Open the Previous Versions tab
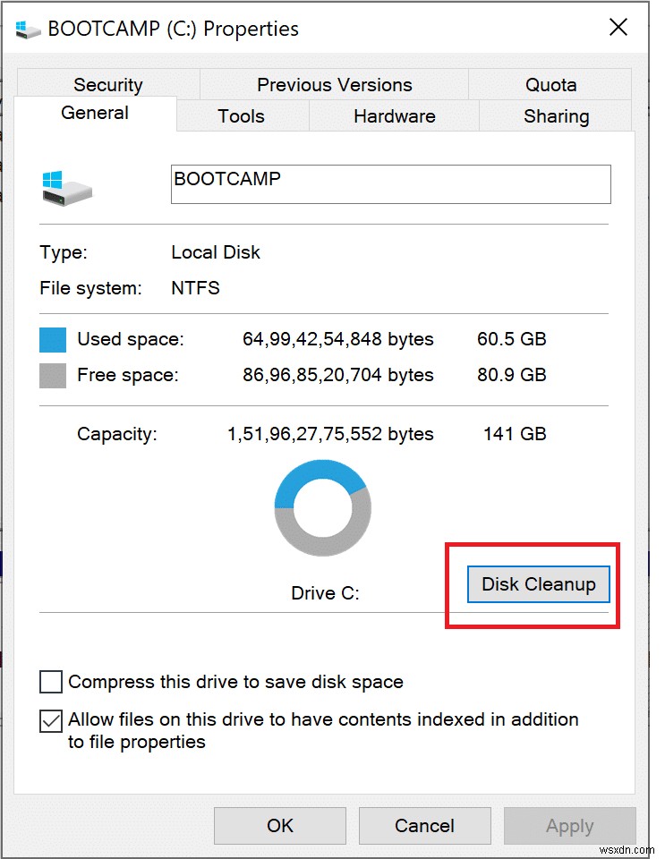This screenshot has height=859, width=665. 335,84
